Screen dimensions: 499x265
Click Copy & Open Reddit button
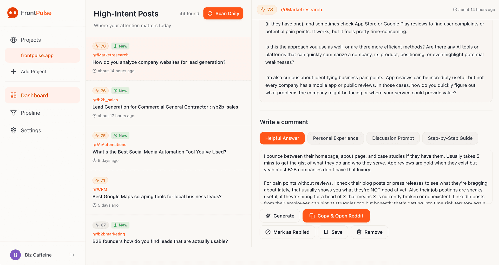[x=336, y=216]
